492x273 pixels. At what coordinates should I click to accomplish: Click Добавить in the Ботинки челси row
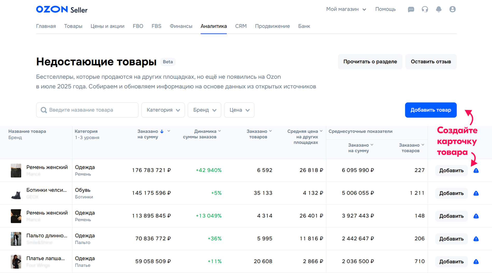pos(451,193)
